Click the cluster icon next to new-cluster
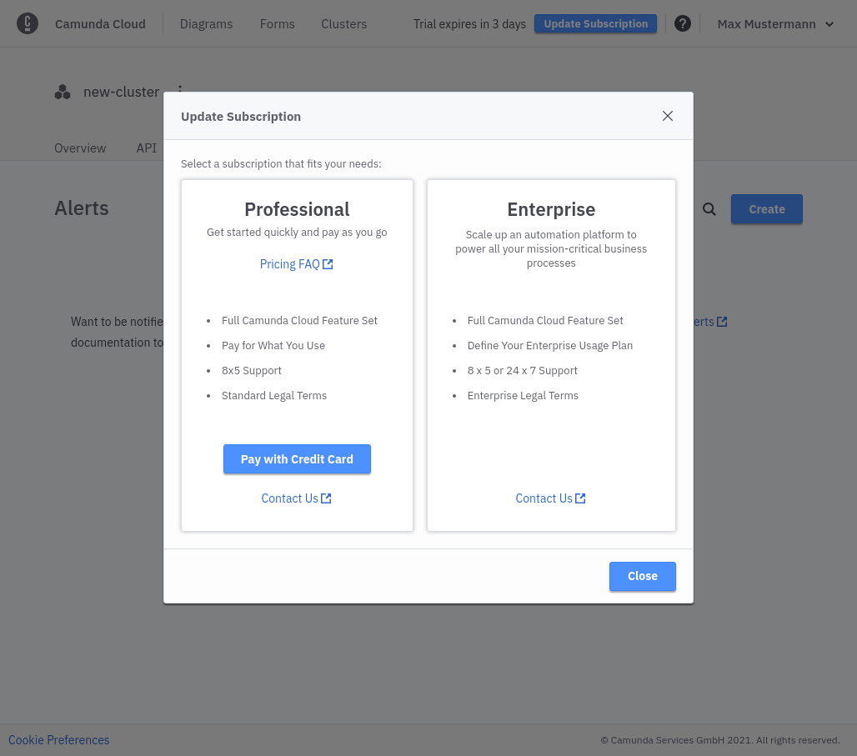Image resolution: width=857 pixels, height=756 pixels. 63,92
